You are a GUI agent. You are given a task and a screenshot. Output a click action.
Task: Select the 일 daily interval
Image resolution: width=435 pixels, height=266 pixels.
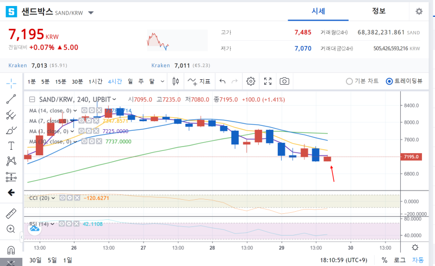pyautogui.click(x=130, y=81)
